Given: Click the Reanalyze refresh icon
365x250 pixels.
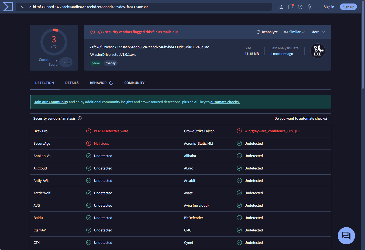Looking at the screenshot, I should point(258,32).
